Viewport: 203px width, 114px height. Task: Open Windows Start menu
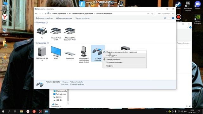(3, 111)
